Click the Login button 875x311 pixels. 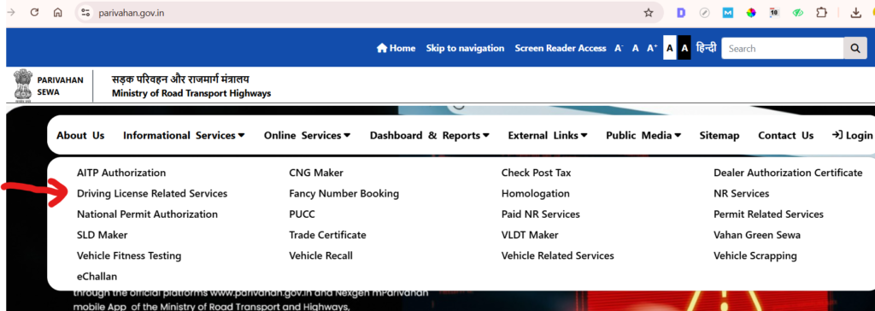[x=852, y=135]
